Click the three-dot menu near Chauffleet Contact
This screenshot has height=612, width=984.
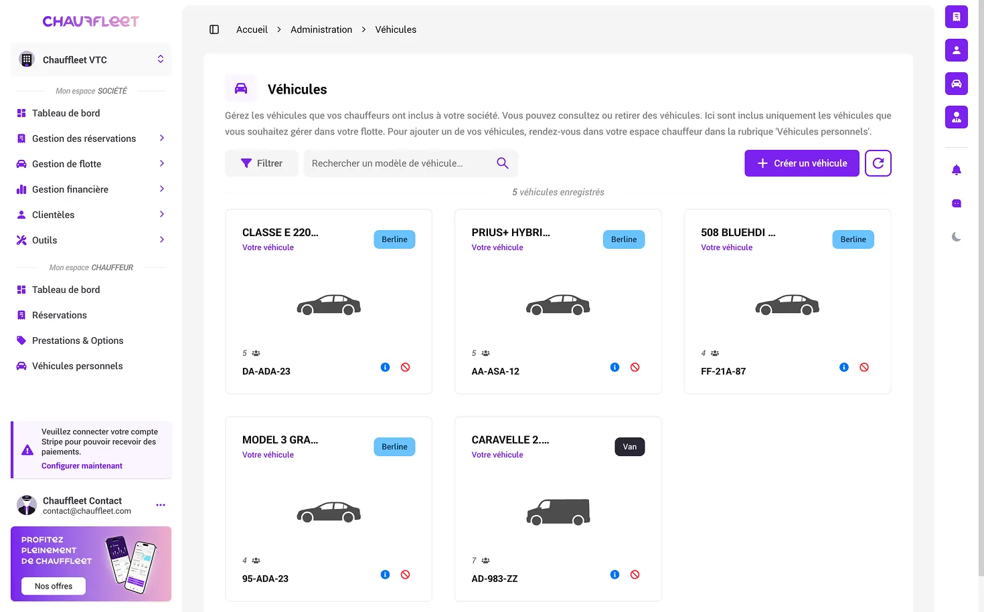tap(160, 505)
